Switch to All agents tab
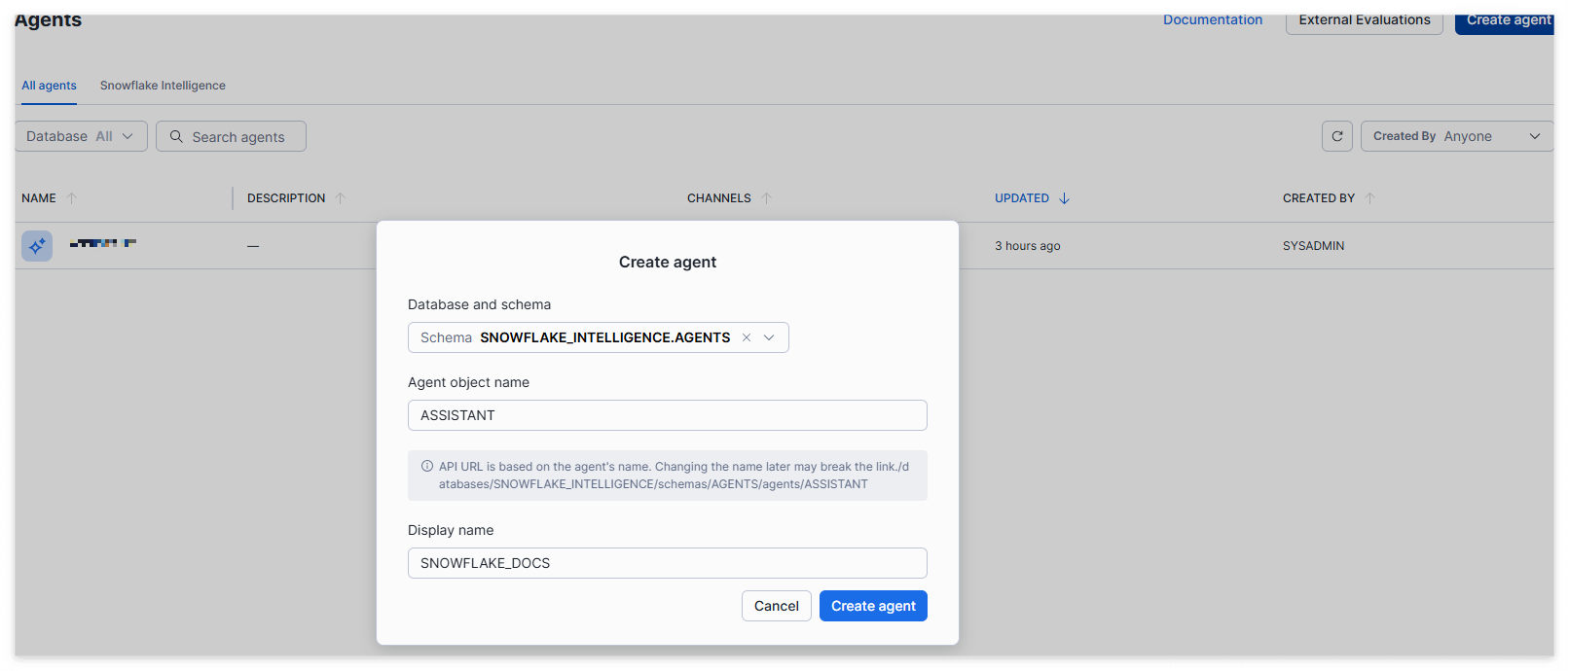This screenshot has height=671, width=1569. [49, 86]
